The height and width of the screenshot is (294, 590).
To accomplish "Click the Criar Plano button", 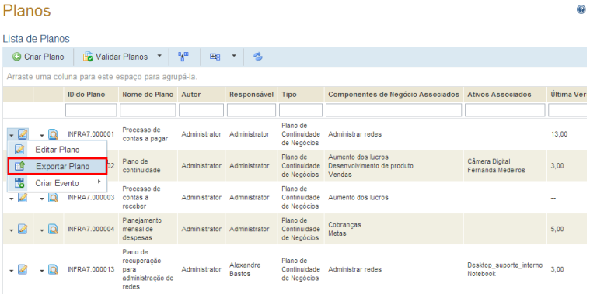I will tap(38, 57).
